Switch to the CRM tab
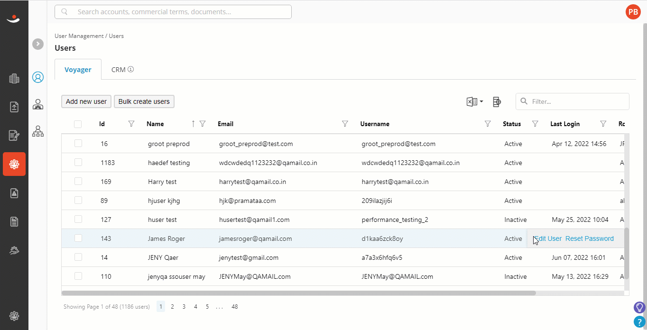The image size is (647, 330). coord(122,69)
